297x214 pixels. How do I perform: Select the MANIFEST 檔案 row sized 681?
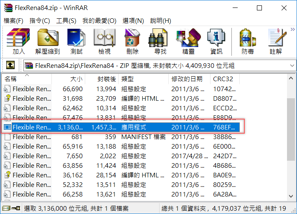click(121, 137)
